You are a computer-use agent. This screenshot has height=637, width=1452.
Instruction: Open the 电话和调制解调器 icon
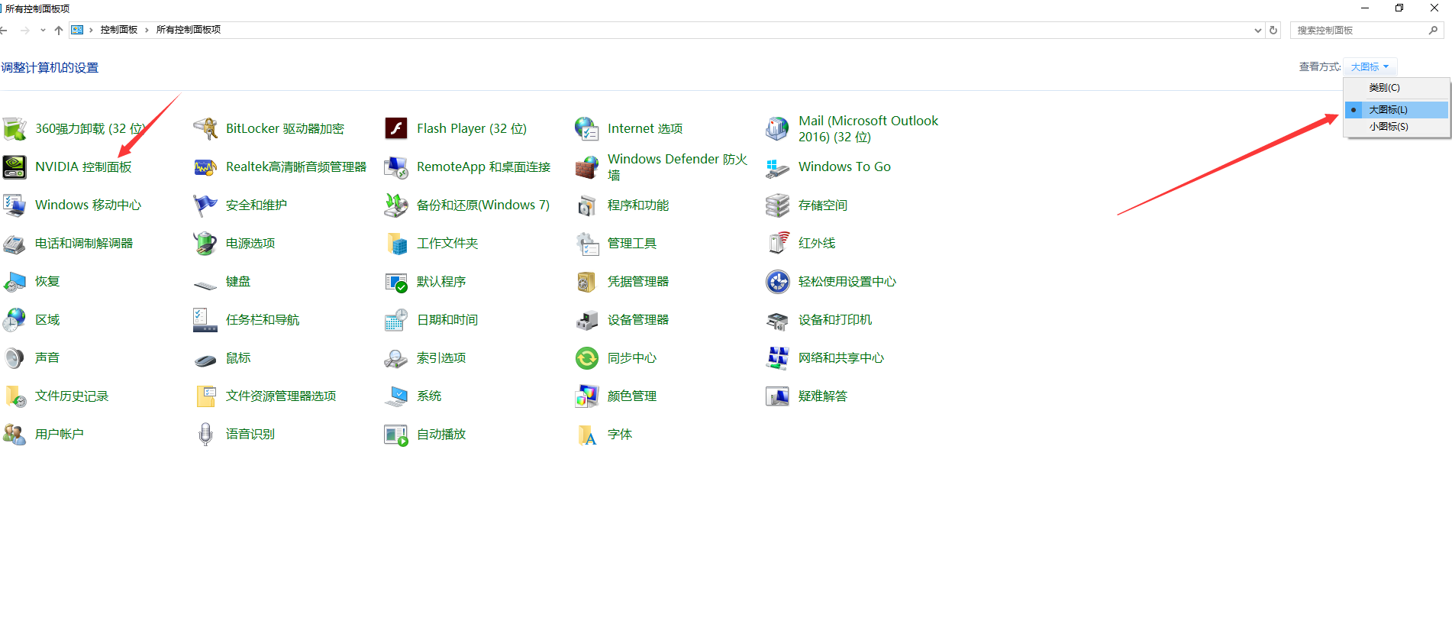coord(15,243)
